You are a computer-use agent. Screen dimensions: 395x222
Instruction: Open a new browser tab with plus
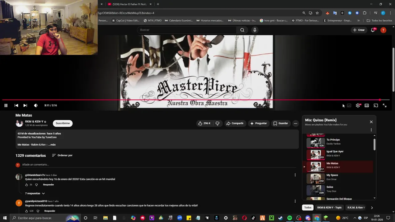(x=158, y=4)
